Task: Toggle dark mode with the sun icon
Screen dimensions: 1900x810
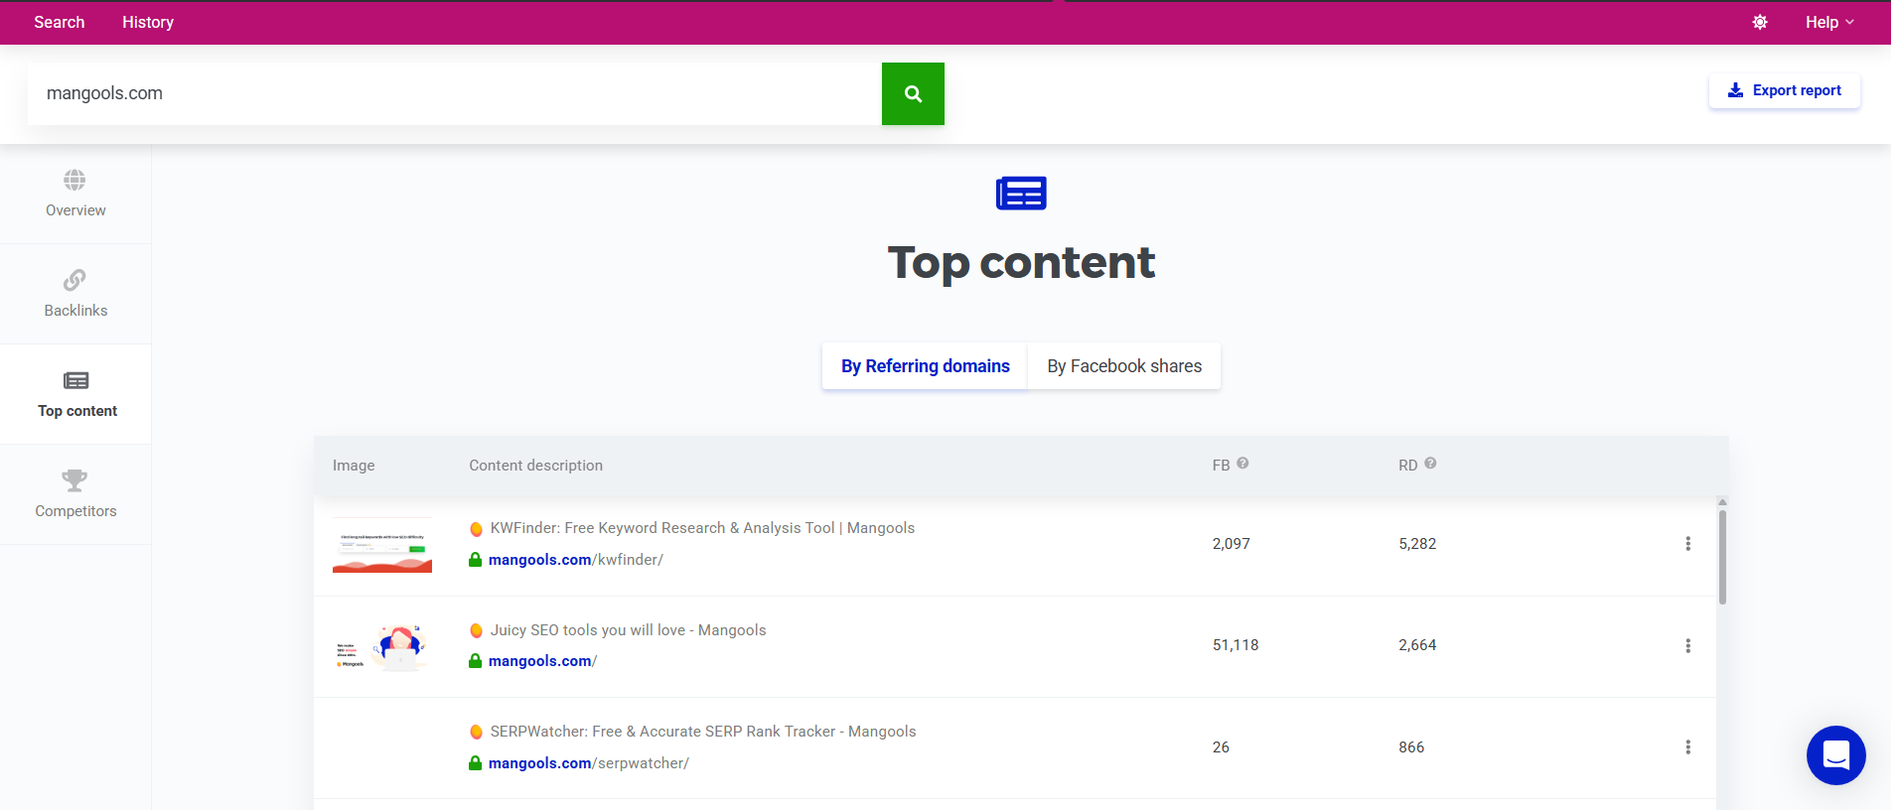Action: 1759,22
